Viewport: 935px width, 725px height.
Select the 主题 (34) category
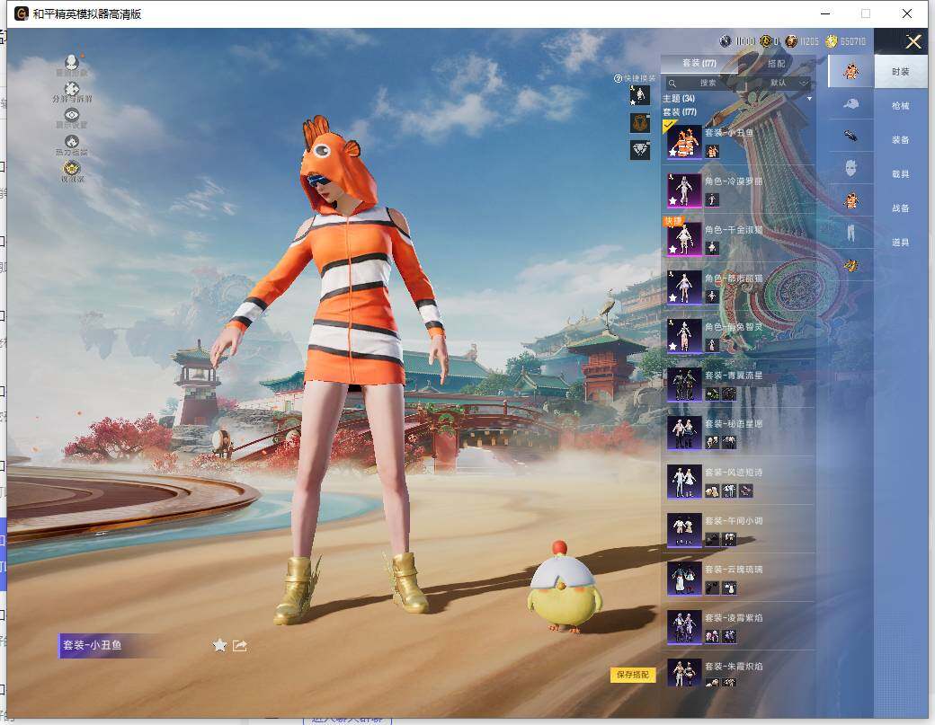[679, 98]
